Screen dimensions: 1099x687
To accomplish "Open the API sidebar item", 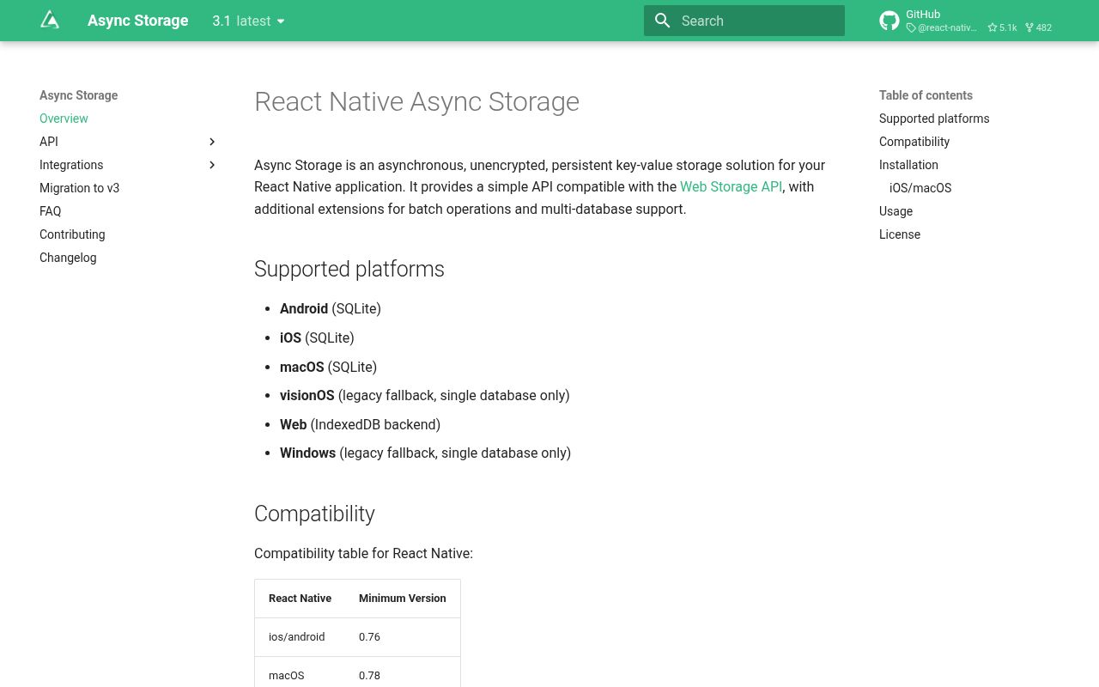I will click(x=49, y=142).
